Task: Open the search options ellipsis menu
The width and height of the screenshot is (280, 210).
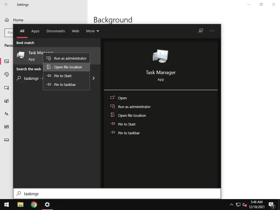Action: 212,31
